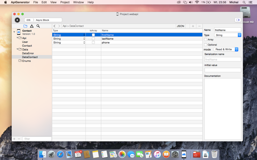Open the Edit menu
Image resolution: width=257 pixels, height=160 pixels.
point(44,2)
